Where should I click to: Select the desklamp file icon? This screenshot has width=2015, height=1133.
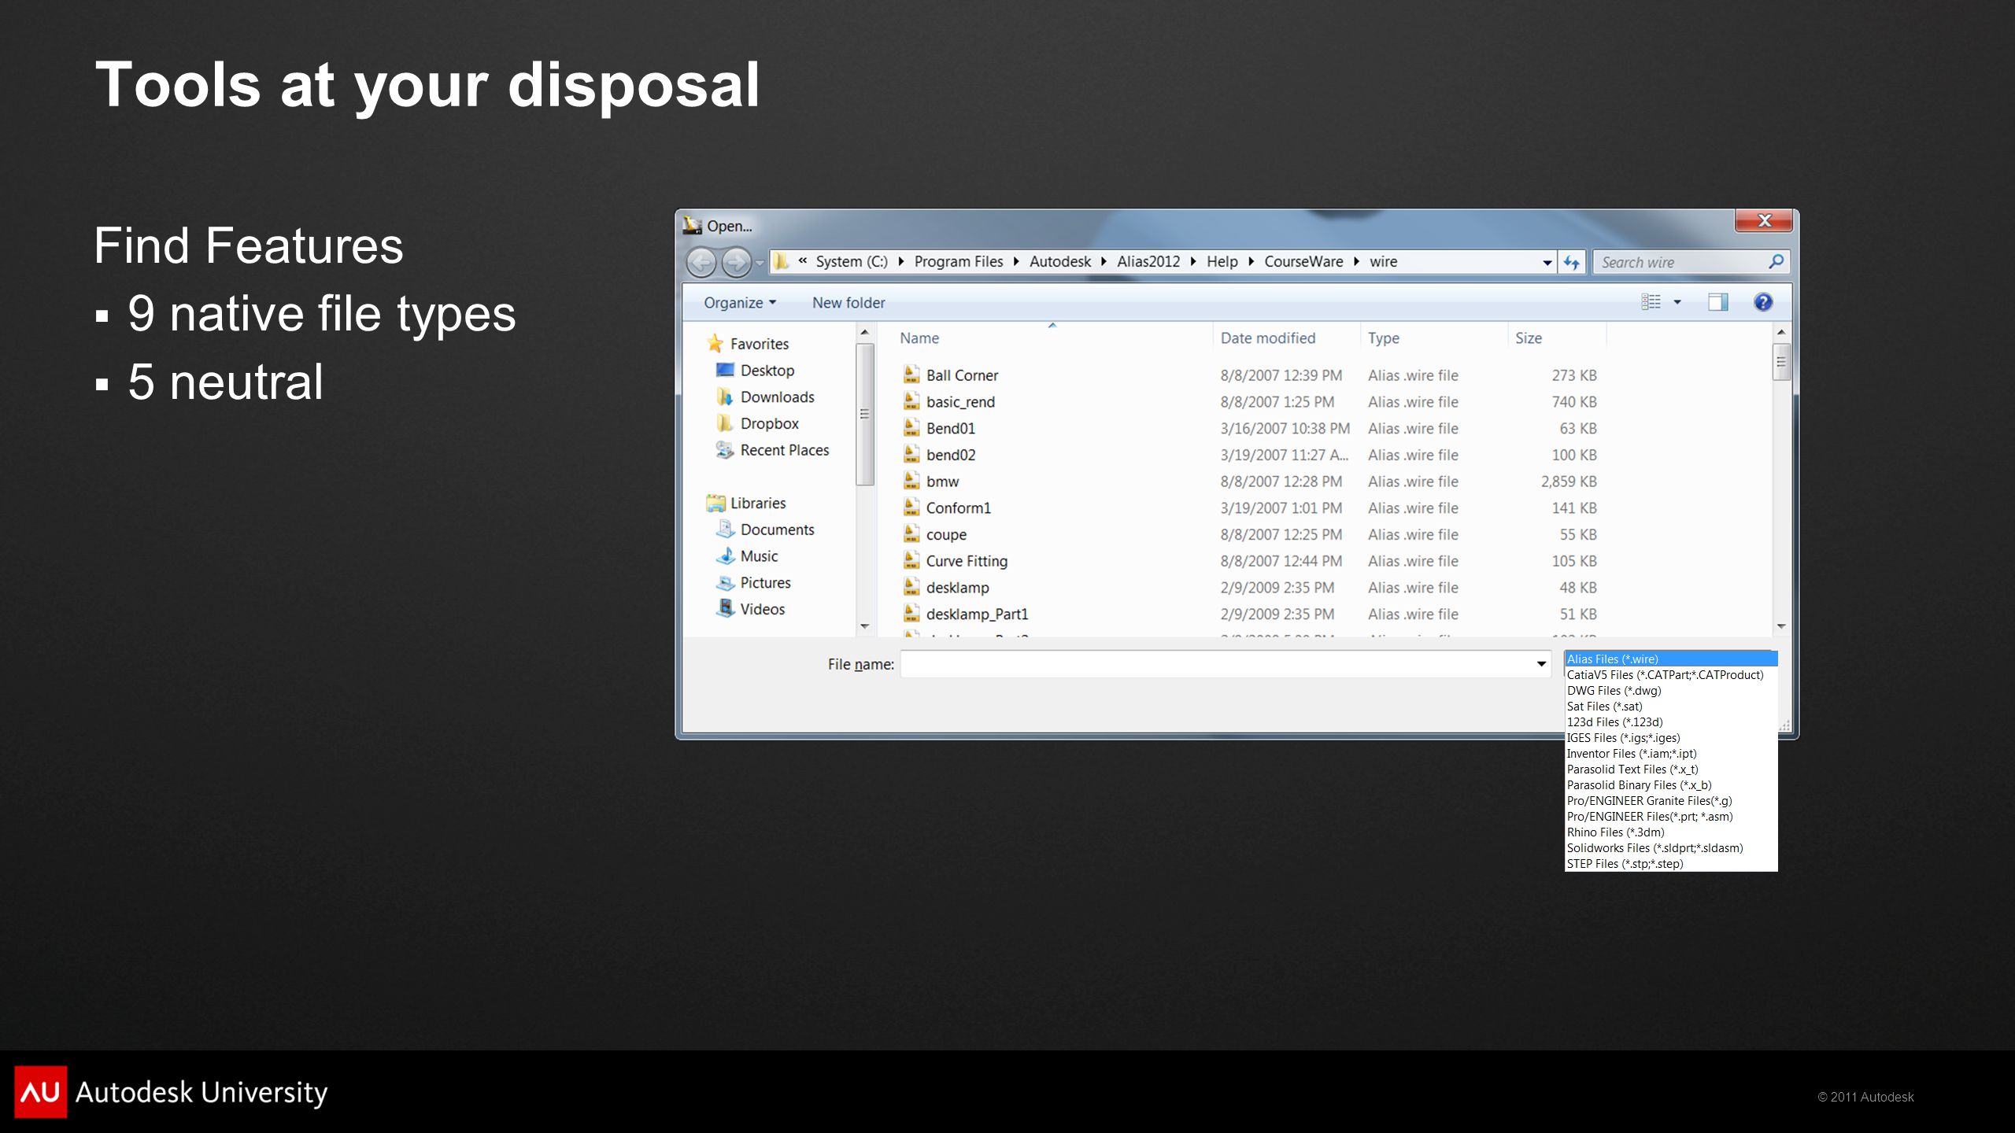point(911,587)
